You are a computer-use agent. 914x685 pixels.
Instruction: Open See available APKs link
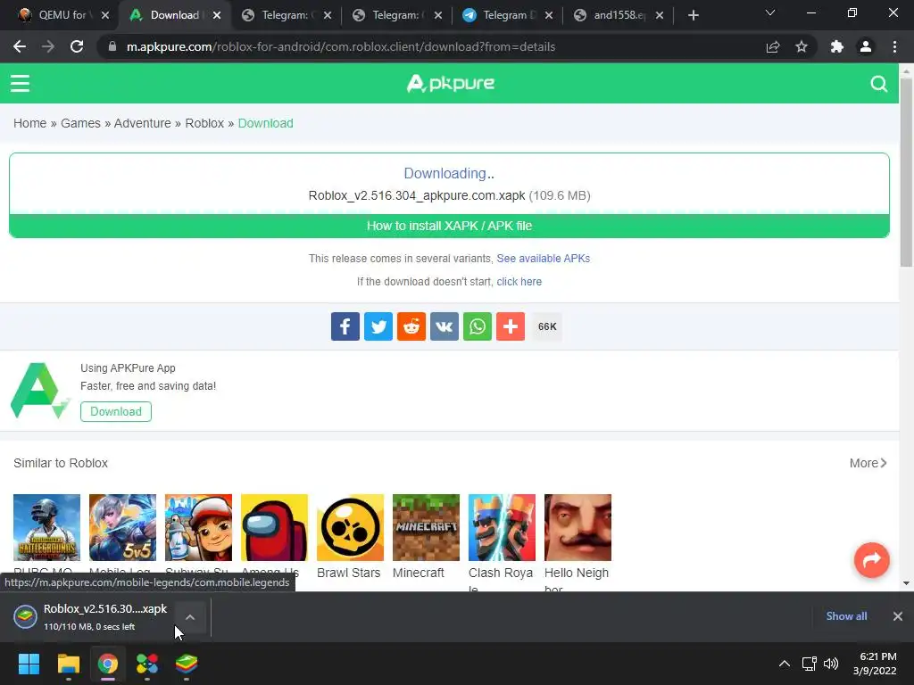544,259
